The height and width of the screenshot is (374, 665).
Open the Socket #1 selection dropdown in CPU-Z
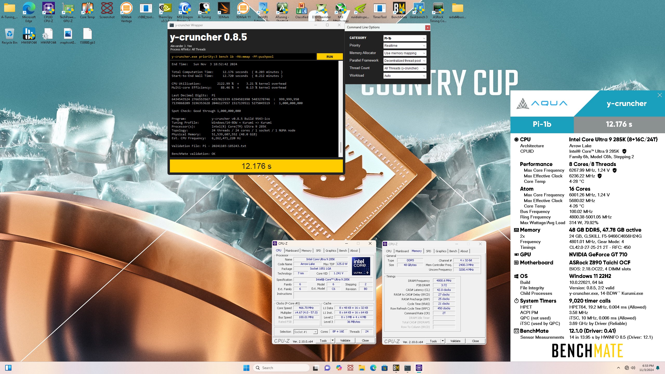(305, 332)
